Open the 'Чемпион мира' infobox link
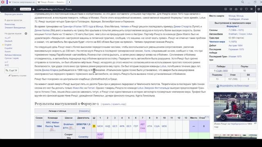Viewport: 262px width, 147px height. click(217, 42)
